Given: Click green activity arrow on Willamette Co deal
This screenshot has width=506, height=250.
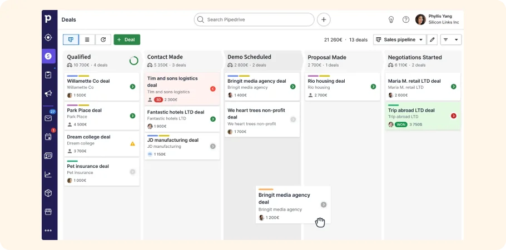Looking at the screenshot, I should point(133,87).
